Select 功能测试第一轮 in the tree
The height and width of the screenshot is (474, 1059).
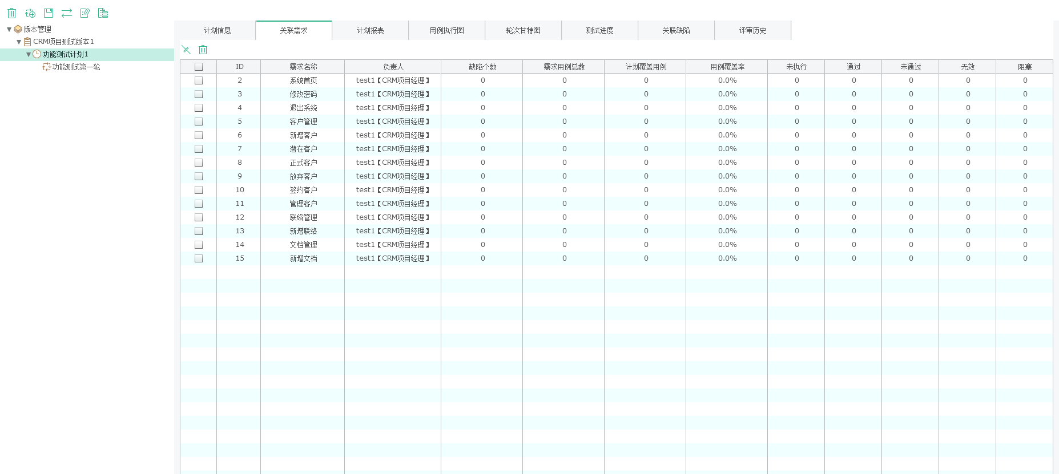(x=76, y=67)
